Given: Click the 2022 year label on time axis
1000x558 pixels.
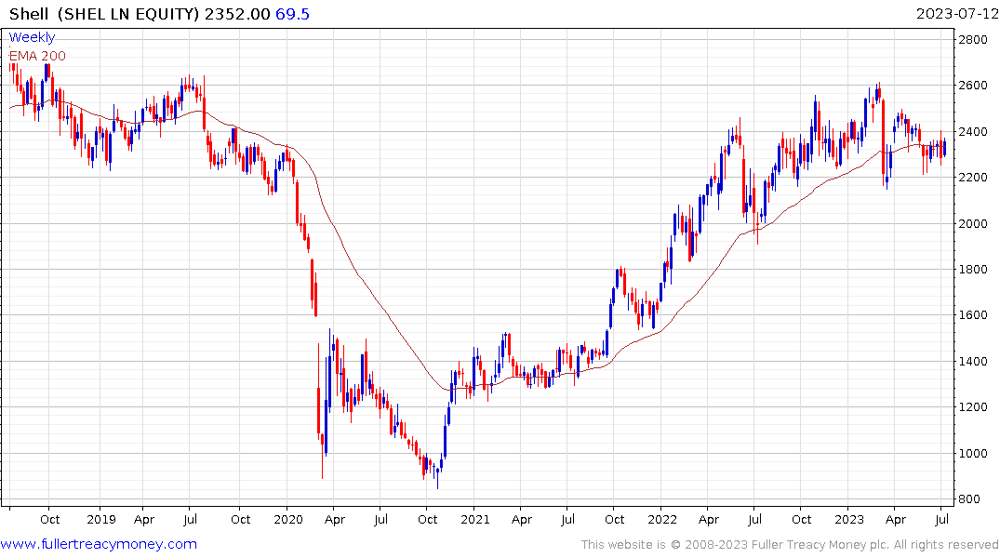Looking at the screenshot, I should click(x=662, y=519).
